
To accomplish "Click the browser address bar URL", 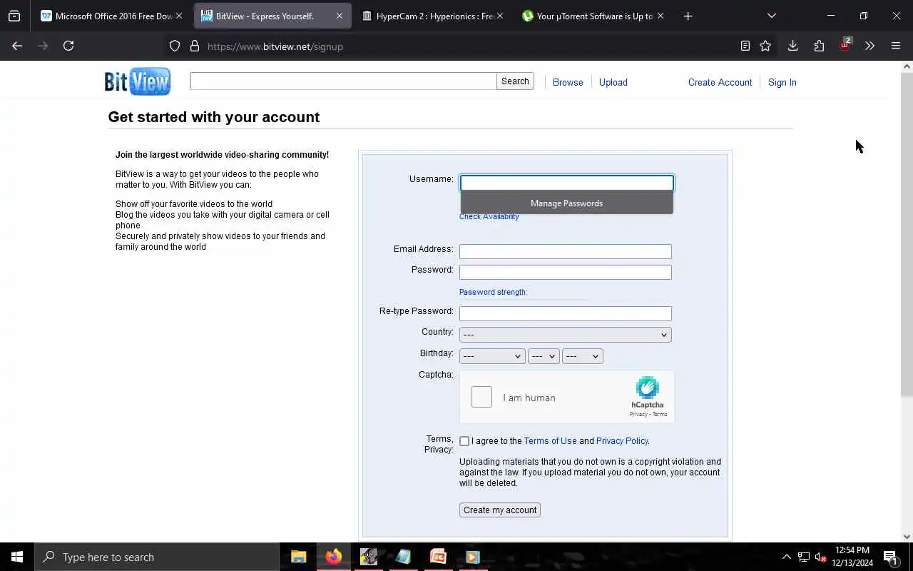I will [275, 46].
